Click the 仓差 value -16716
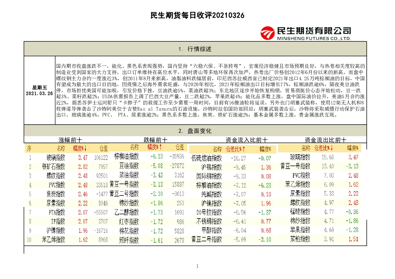 click(101, 231)
